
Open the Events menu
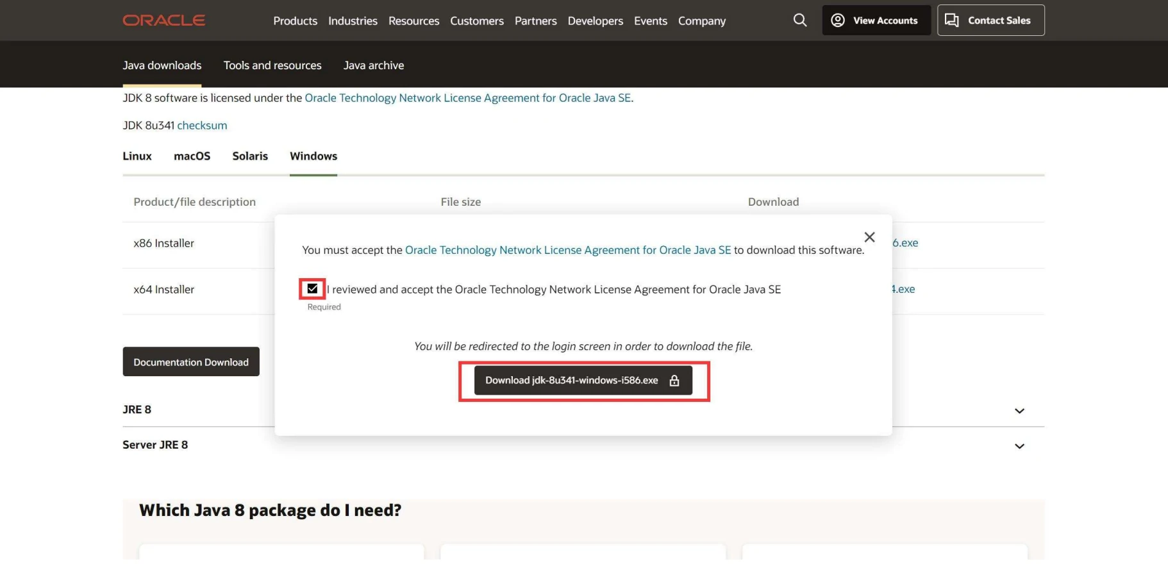651,21
